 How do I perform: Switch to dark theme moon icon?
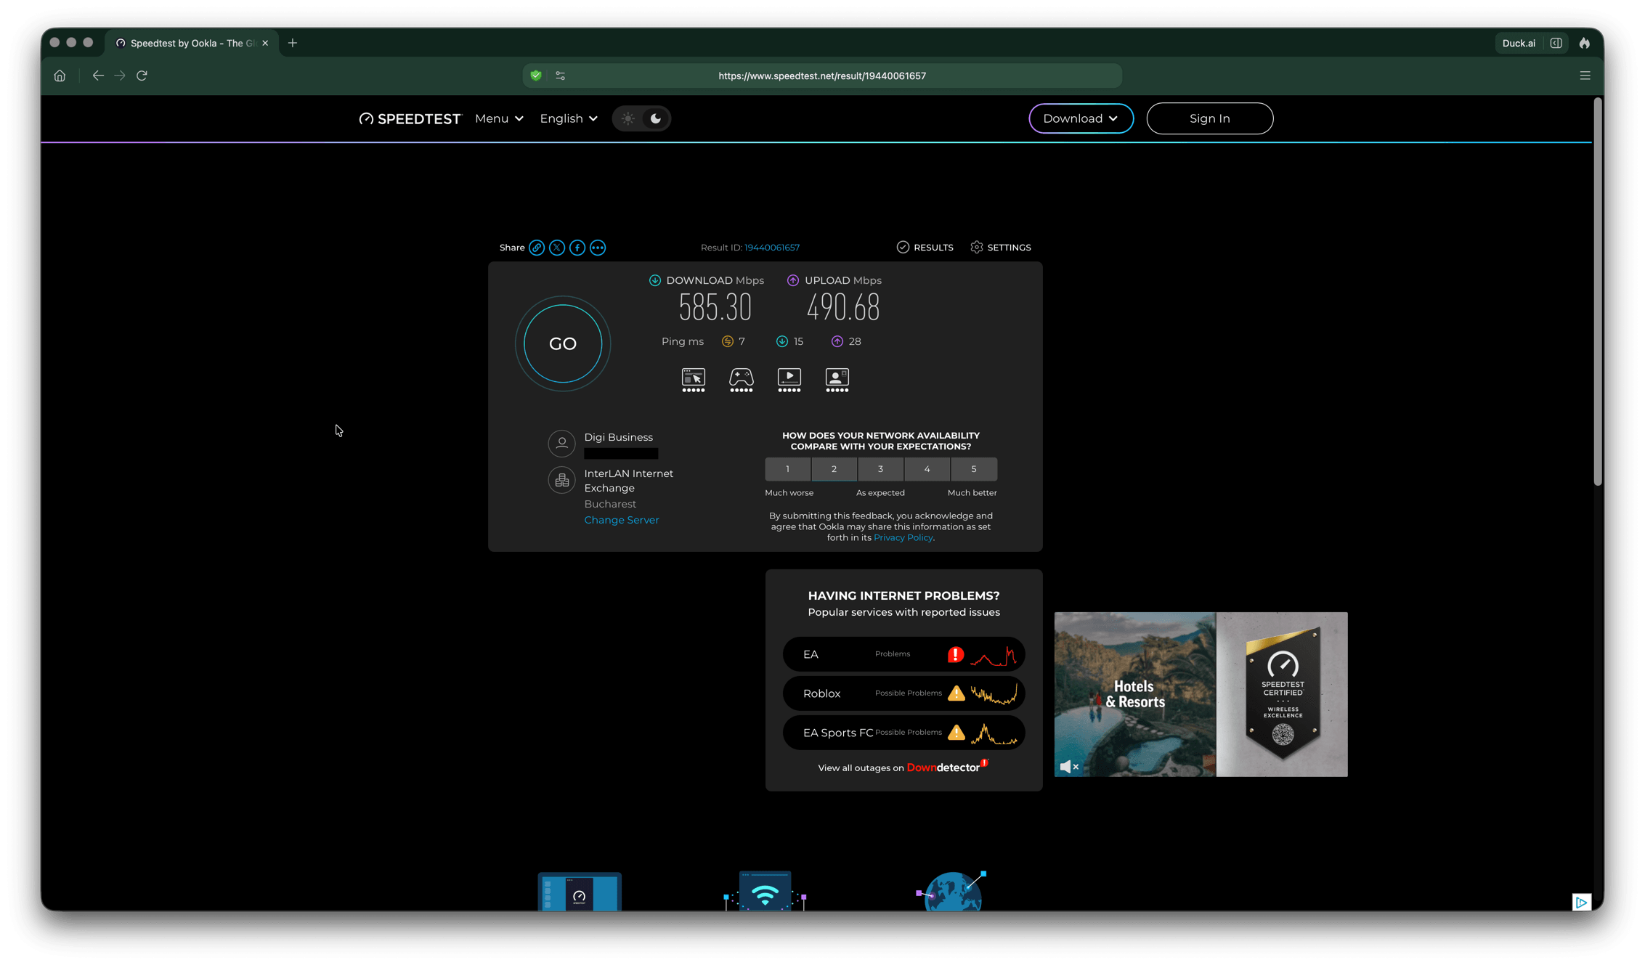pos(656,118)
